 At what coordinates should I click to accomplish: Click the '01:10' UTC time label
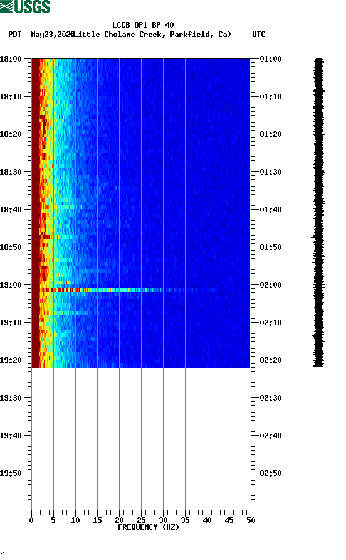[x=271, y=97]
